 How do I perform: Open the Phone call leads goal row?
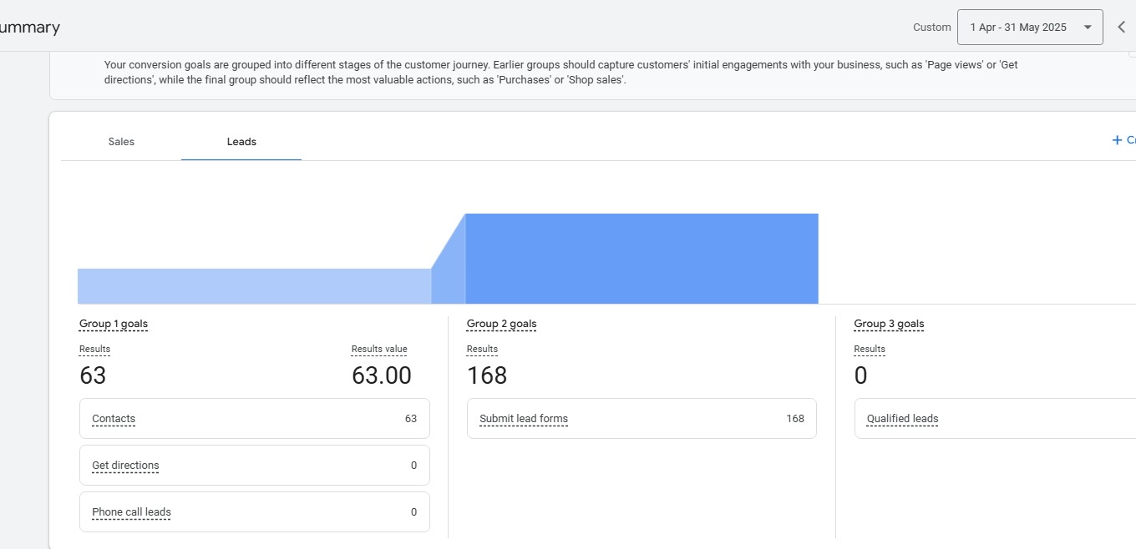click(254, 512)
